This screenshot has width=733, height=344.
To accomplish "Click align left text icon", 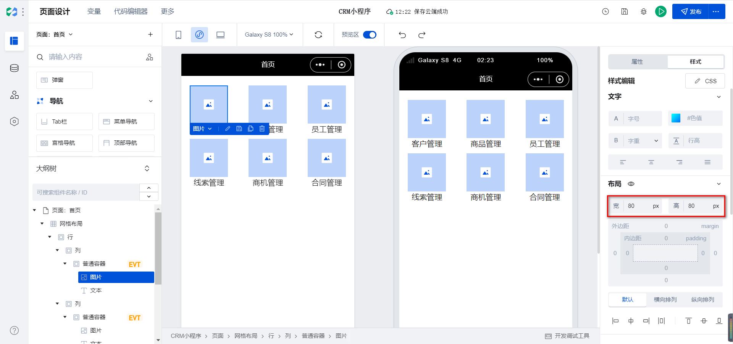I will [x=623, y=162].
